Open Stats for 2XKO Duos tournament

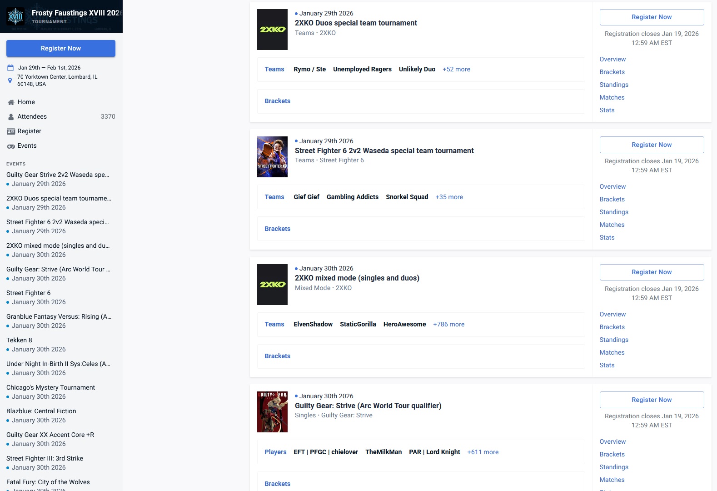point(607,110)
